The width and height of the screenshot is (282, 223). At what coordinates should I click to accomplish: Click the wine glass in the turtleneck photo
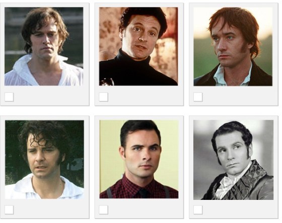pos(106,82)
